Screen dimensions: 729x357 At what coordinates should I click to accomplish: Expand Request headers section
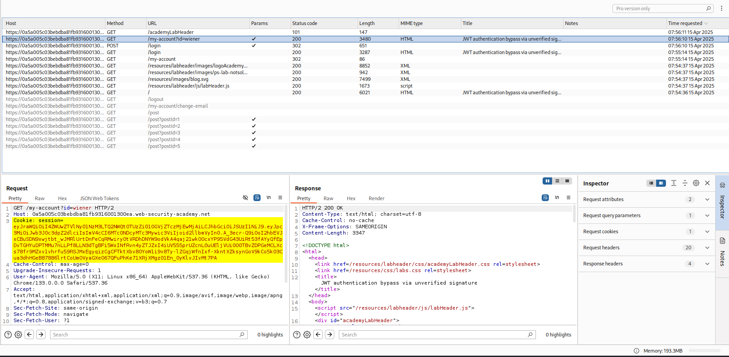(x=707, y=248)
